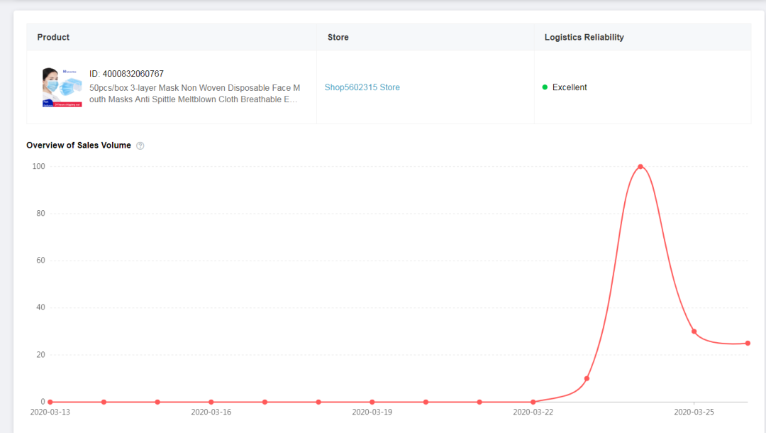Select the data point on 2020-03-22

tap(533, 402)
